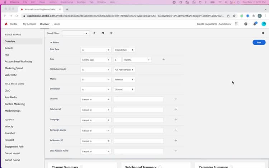The image size is (269, 168).
Task: Open the Saved Filters dropdown
Action: [76, 33]
